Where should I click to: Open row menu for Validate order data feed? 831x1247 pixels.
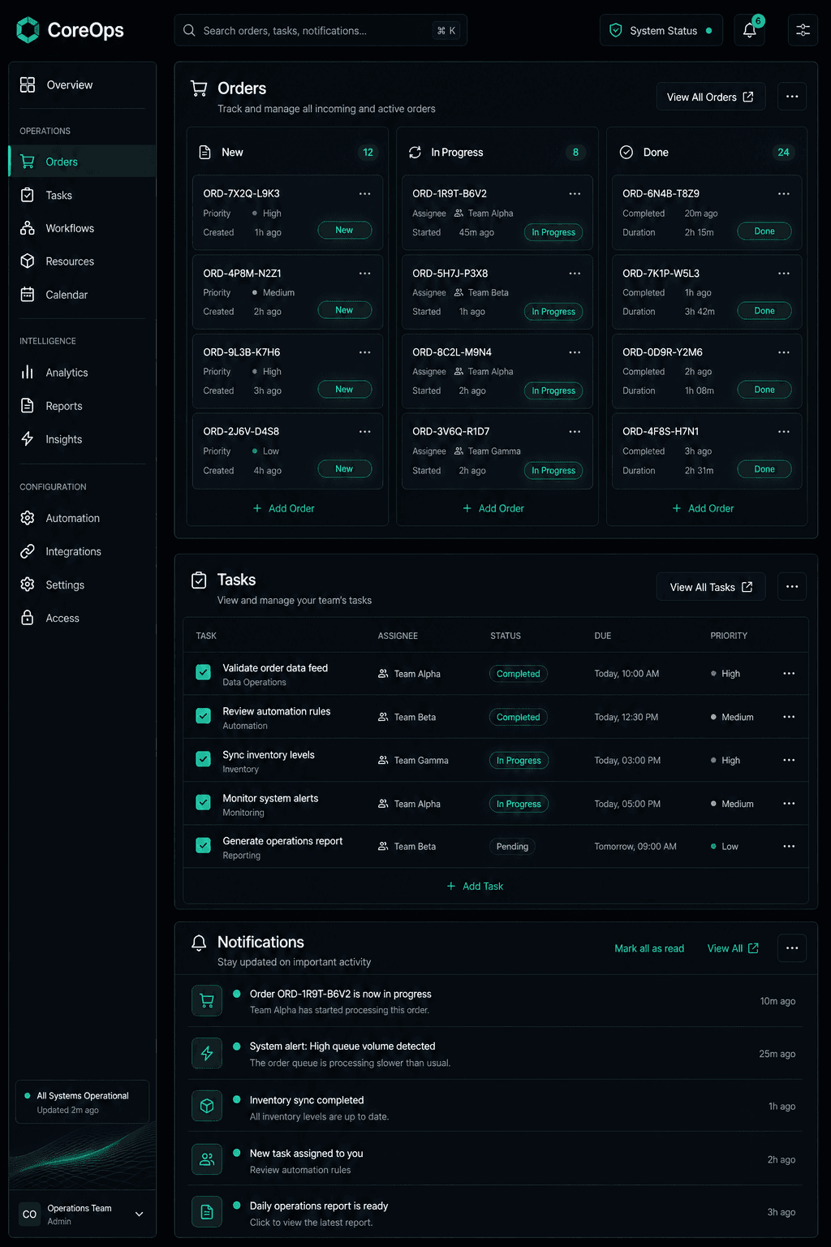[789, 674]
